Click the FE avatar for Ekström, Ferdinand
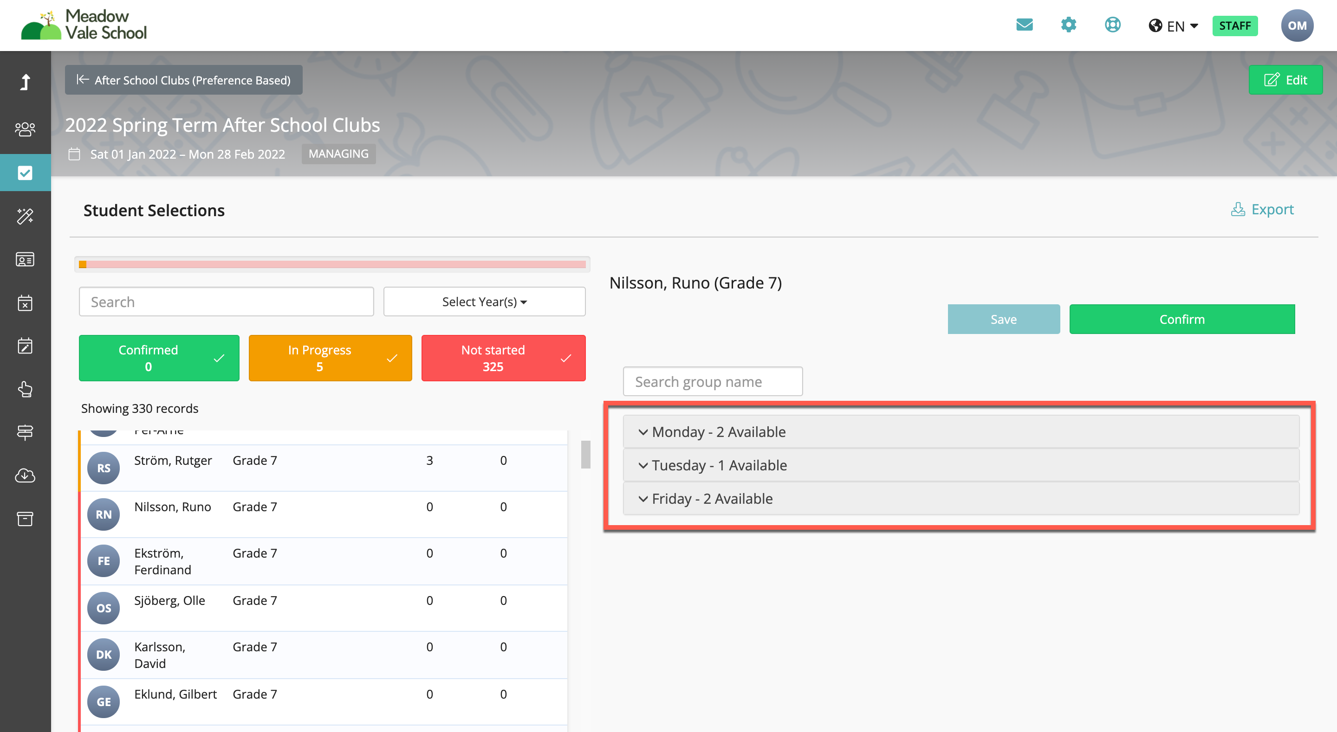This screenshot has width=1337, height=732. tap(103, 561)
